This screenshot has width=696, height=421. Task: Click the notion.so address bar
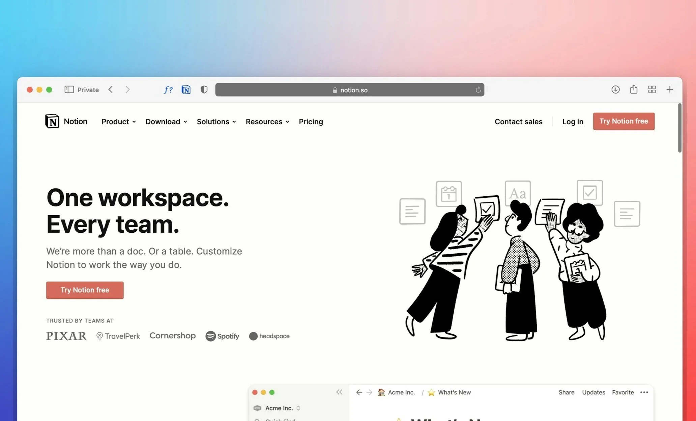click(350, 90)
